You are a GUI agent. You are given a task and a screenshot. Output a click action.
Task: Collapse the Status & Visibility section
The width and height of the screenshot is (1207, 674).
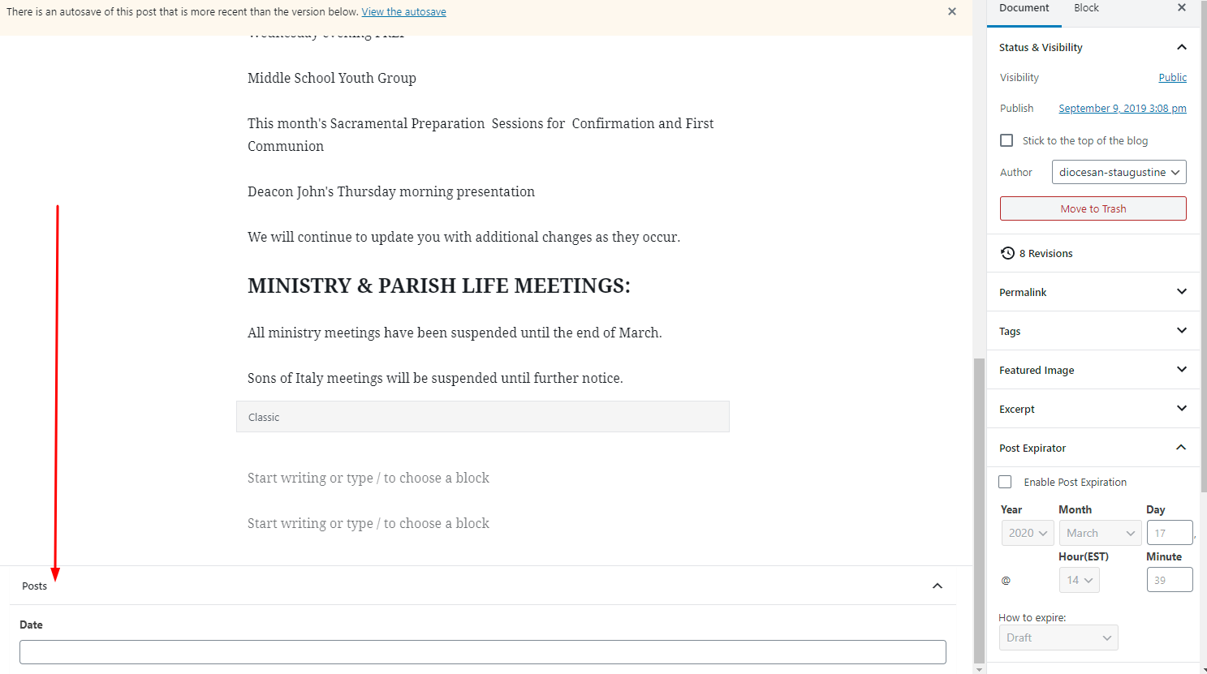(1182, 47)
